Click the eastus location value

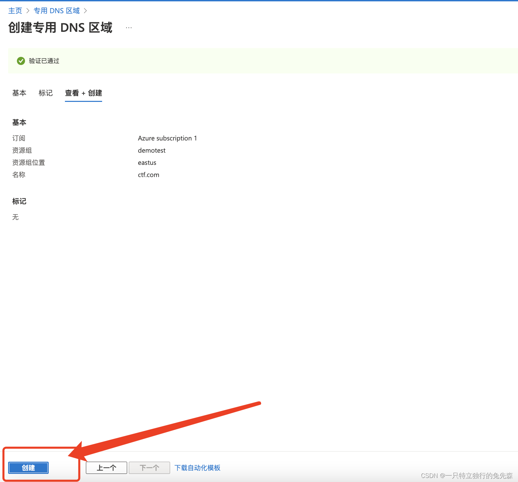click(147, 162)
